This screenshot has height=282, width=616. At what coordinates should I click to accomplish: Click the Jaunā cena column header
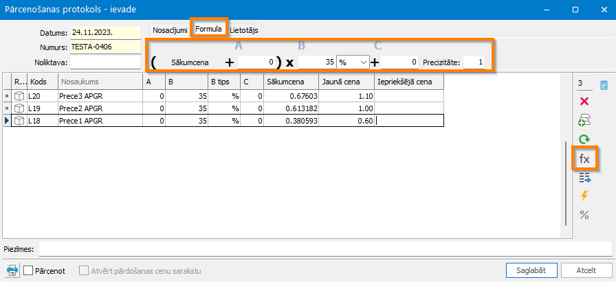pos(346,82)
